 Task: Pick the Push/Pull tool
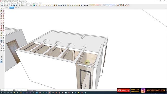point(3,26)
